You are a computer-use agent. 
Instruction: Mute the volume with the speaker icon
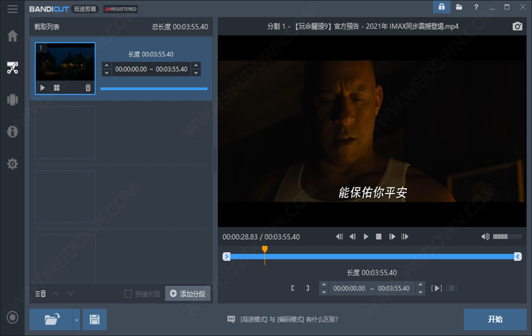pyautogui.click(x=485, y=237)
